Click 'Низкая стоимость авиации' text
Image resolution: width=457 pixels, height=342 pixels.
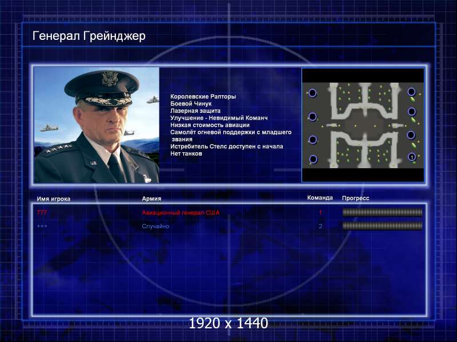(x=210, y=125)
